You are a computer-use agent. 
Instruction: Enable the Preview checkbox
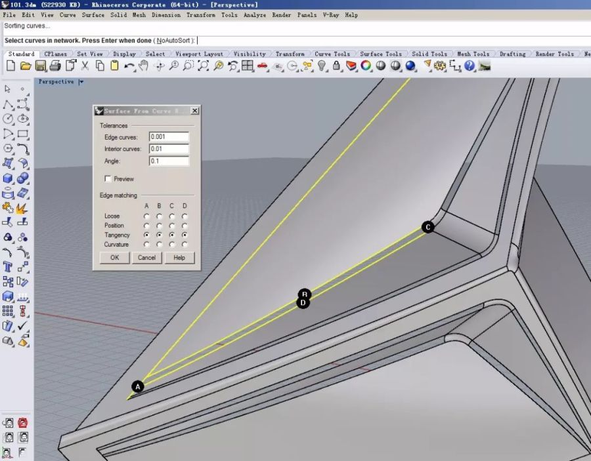coord(108,179)
